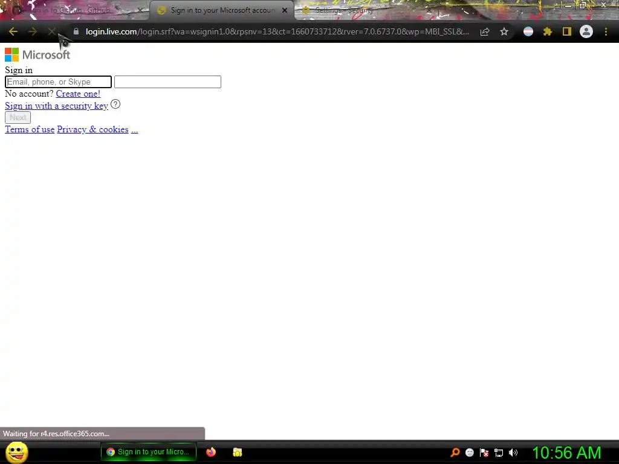The image size is (619, 464).
Task: Follow the Create one! link
Action: point(78,94)
